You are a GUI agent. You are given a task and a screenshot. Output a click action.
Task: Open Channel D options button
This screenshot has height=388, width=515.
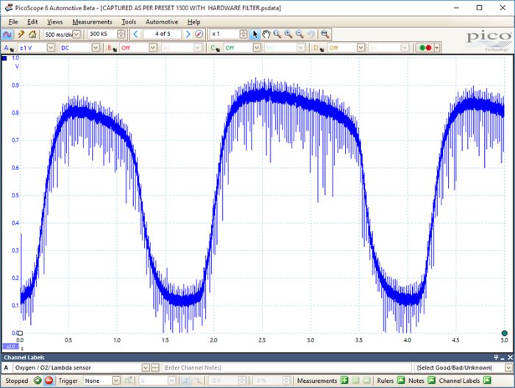319,48
